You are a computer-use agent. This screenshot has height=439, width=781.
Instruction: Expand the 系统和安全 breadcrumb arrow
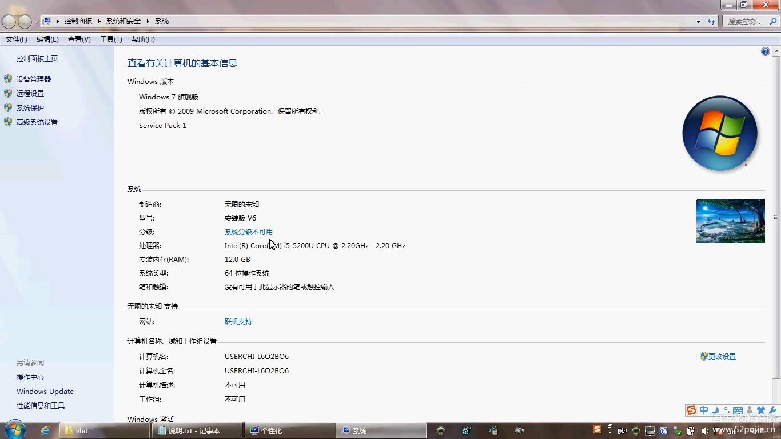(148, 21)
